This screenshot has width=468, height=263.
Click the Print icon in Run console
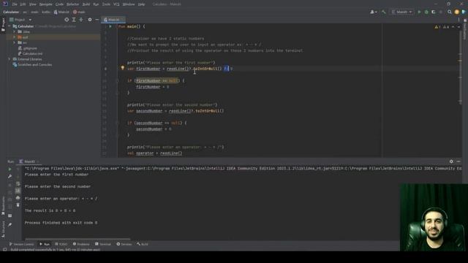point(18,198)
